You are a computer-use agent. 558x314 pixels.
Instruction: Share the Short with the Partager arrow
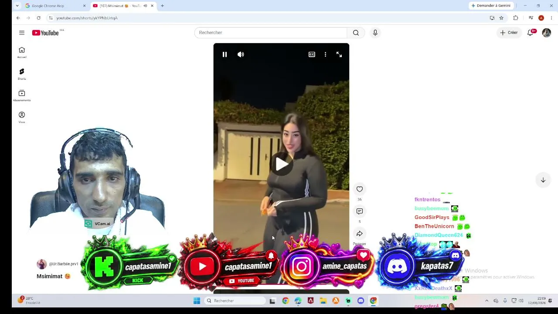[x=360, y=234]
